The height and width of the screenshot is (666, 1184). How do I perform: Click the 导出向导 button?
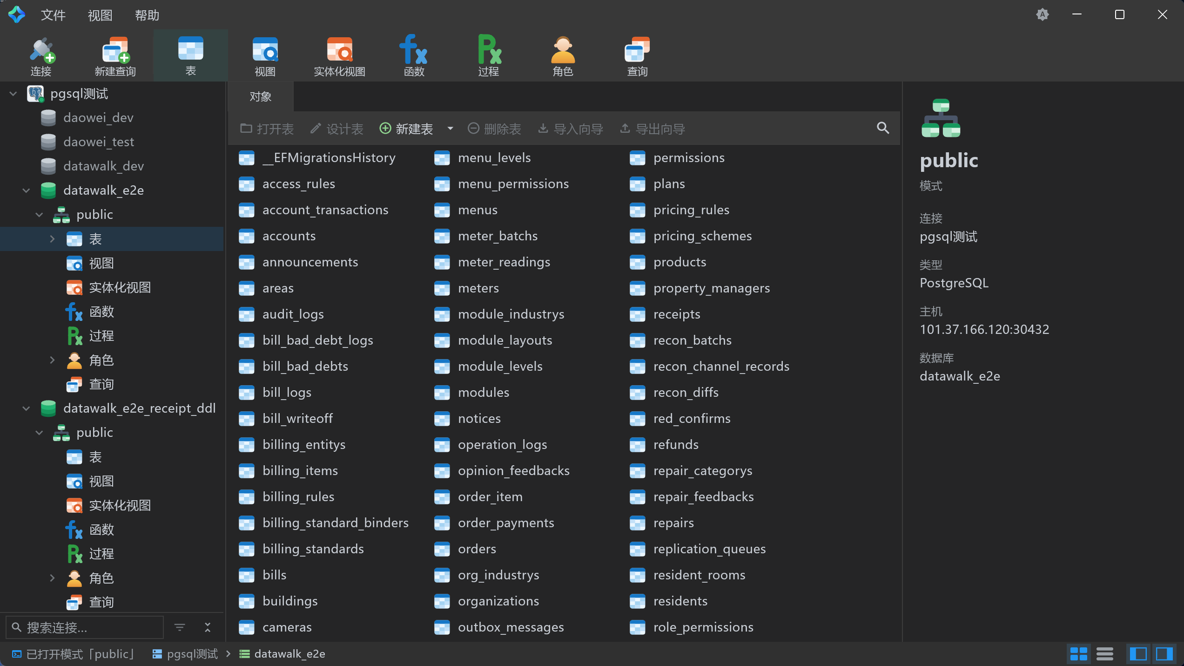click(x=653, y=129)
